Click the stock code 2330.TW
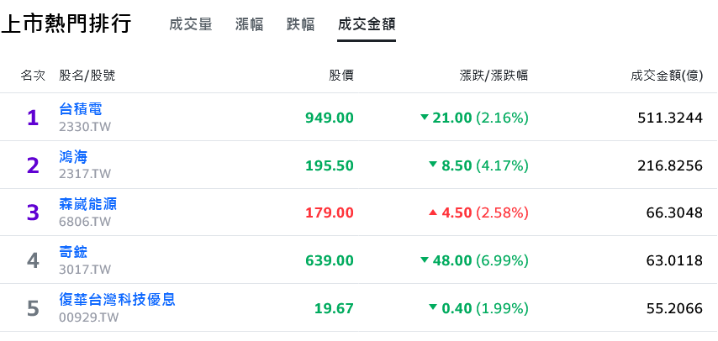 (85, 127)
